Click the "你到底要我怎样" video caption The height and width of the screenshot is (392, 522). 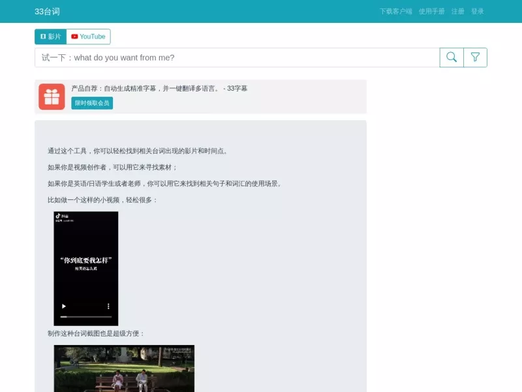click(86, 260)
